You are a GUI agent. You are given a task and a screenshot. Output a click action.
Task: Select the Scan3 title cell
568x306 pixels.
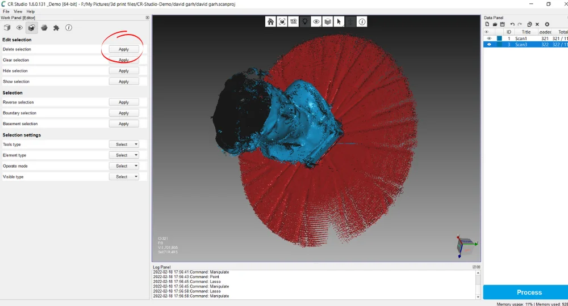[521, 44]
